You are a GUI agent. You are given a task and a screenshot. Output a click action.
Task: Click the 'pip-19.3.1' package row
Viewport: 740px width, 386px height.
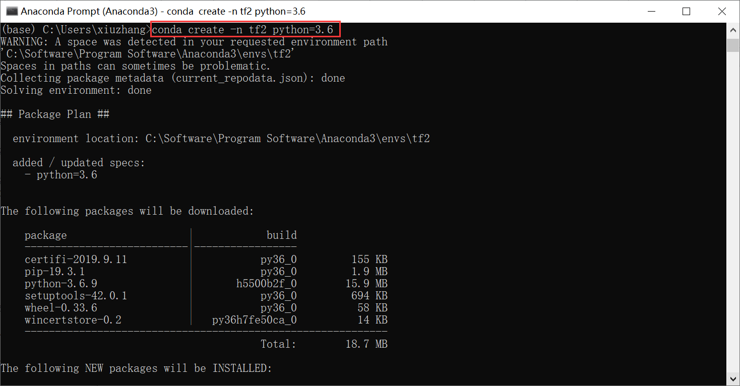(206, 272)
